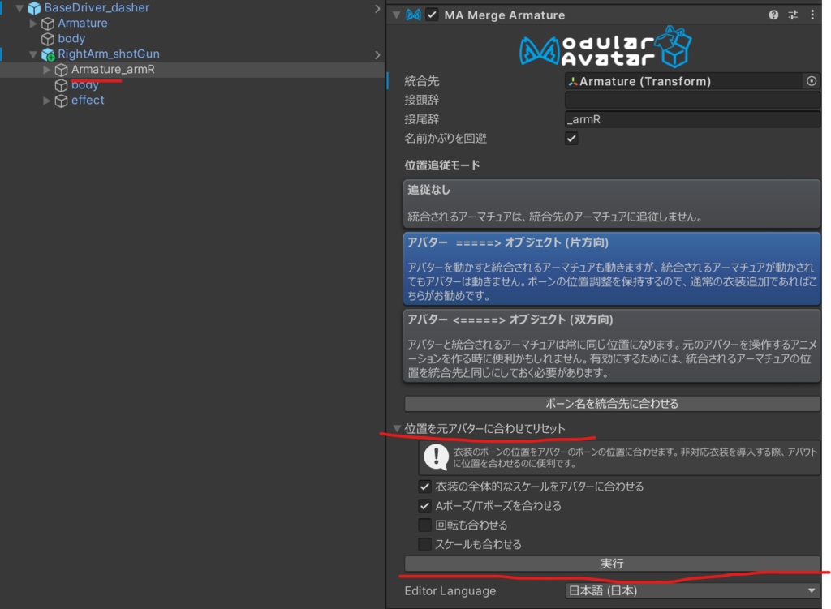Click the 名前かぶりを回避 property label

pos(446,139)
